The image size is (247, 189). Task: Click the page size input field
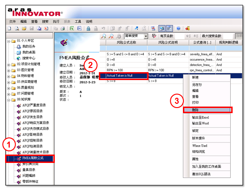(179, 36)
